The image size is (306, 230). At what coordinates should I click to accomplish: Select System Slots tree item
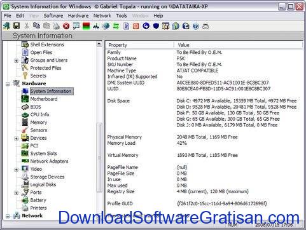(44, 153)
